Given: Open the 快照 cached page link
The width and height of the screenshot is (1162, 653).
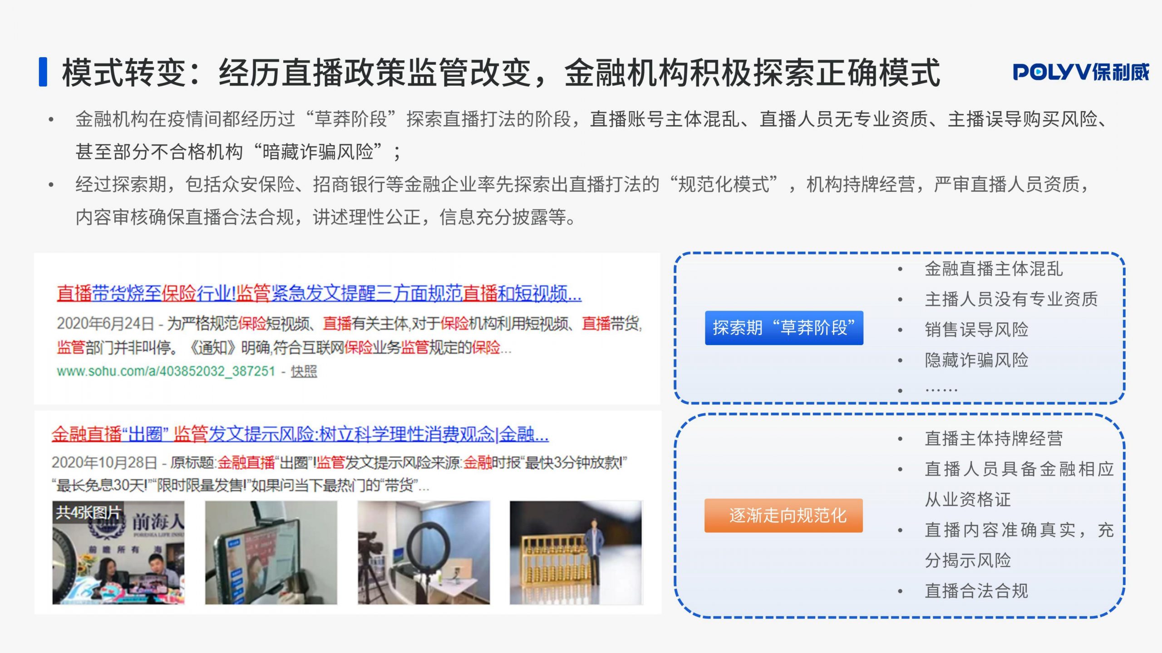Looking at the screenshot, I should pyautogui.click(x=304, y=371).
